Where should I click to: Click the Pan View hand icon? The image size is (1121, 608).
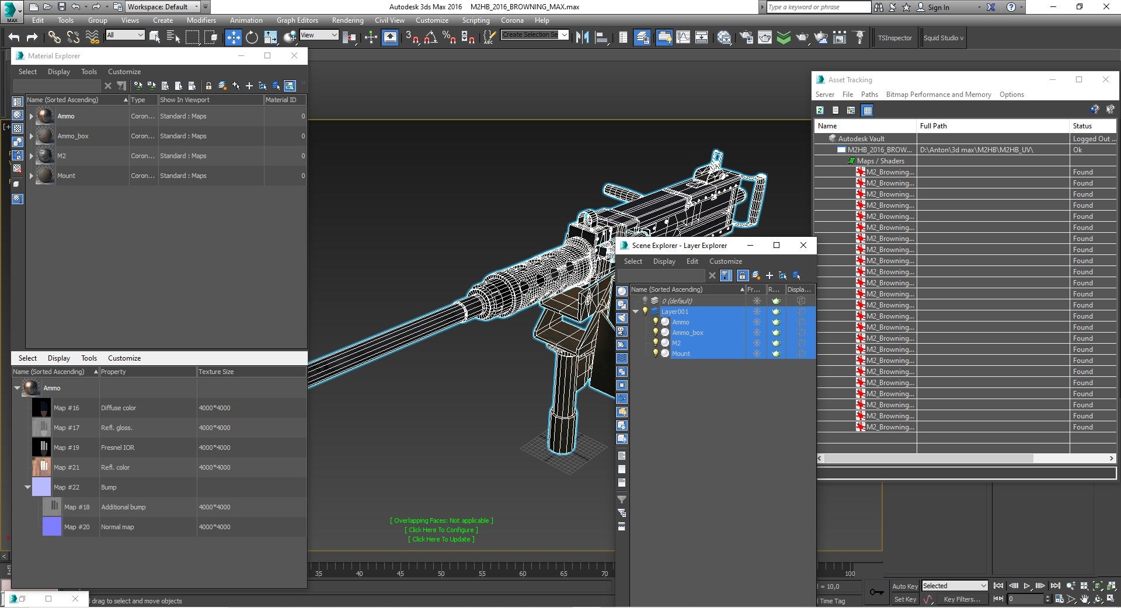[x=1084, y=599]
